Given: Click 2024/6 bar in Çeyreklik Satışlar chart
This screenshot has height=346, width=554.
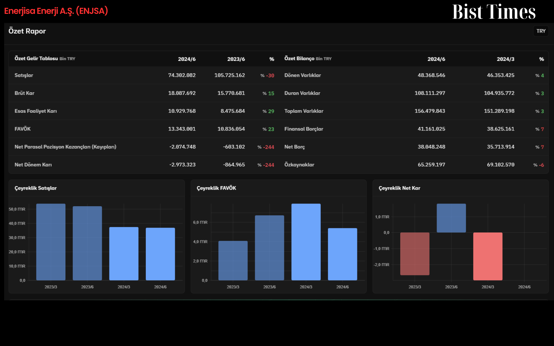Looking at the screenshot, I should point(160,254).
